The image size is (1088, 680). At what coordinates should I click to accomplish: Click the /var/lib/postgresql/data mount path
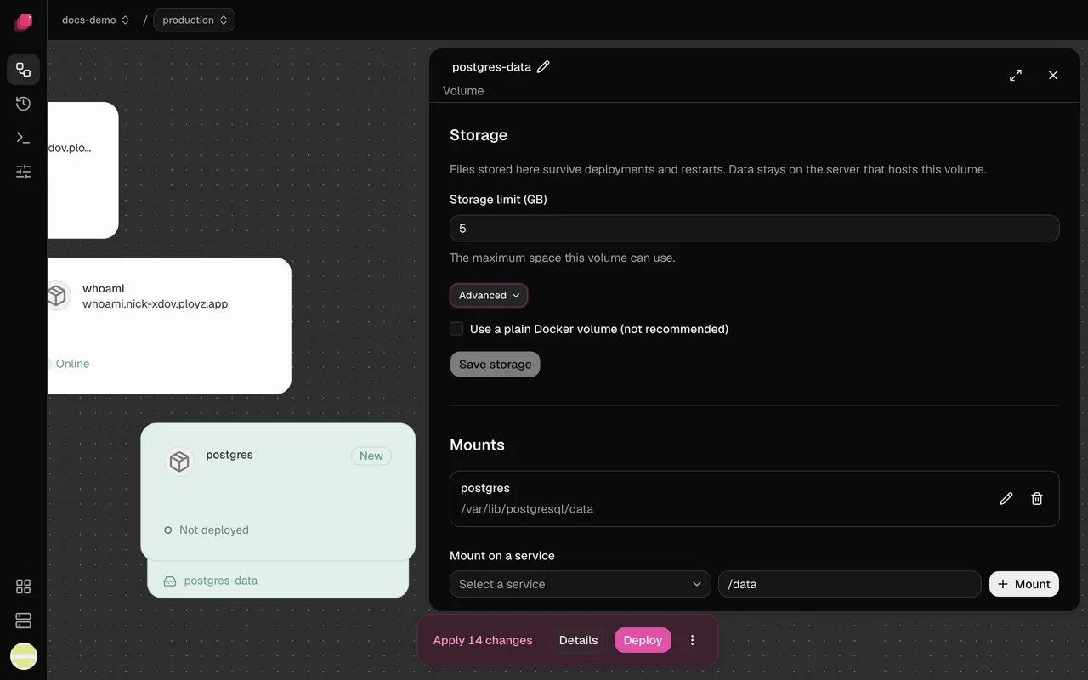(x=527, y=509)
